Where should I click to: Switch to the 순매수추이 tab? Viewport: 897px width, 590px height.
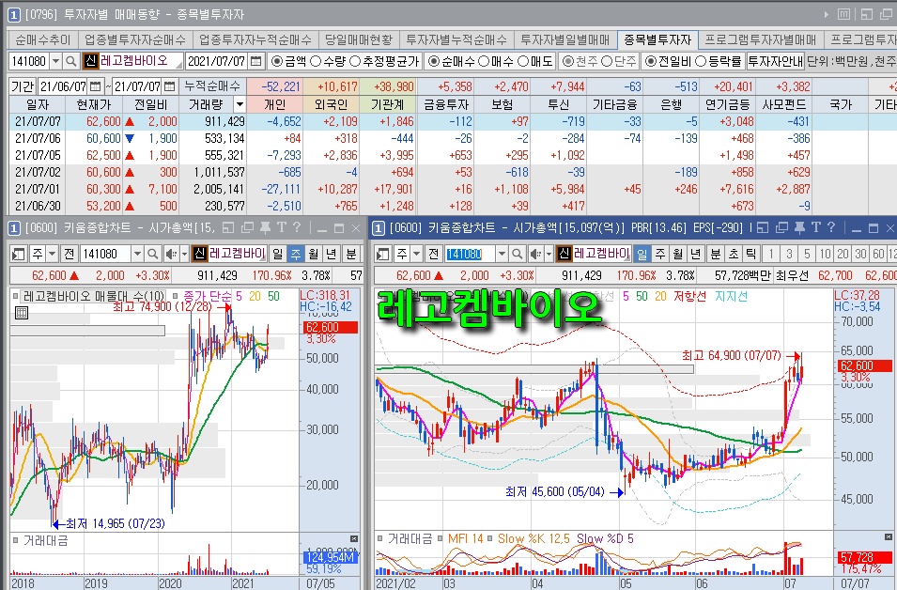coord(43,39)
